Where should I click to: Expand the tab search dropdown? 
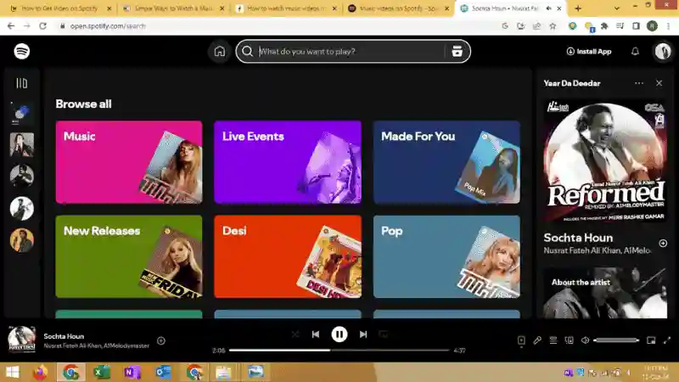click(617, 8)
